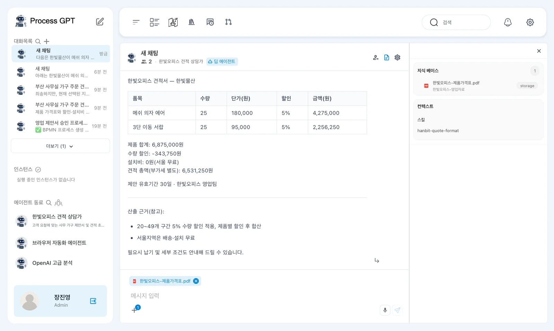
Task: Select the 새 채팅 conversation marked 방금
Action: [61, 54]
